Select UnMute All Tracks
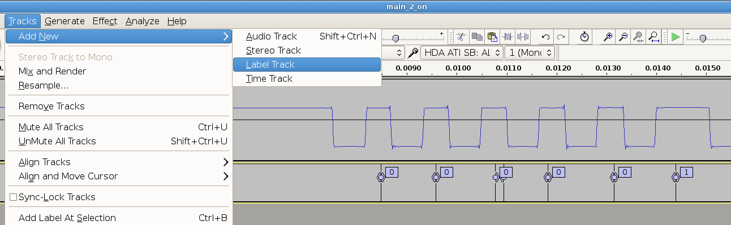This screenshot has width=731, height=225. coord(119,141)
